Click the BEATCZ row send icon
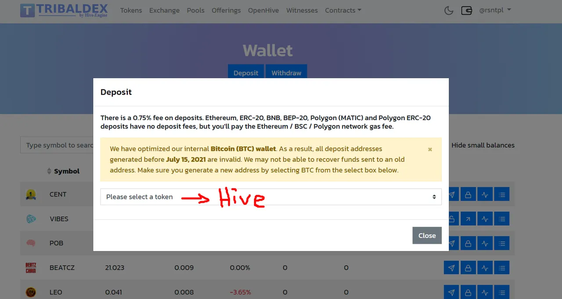Viewport: 562px width, 299px height. pyautogui.click(x=451, y=267)
